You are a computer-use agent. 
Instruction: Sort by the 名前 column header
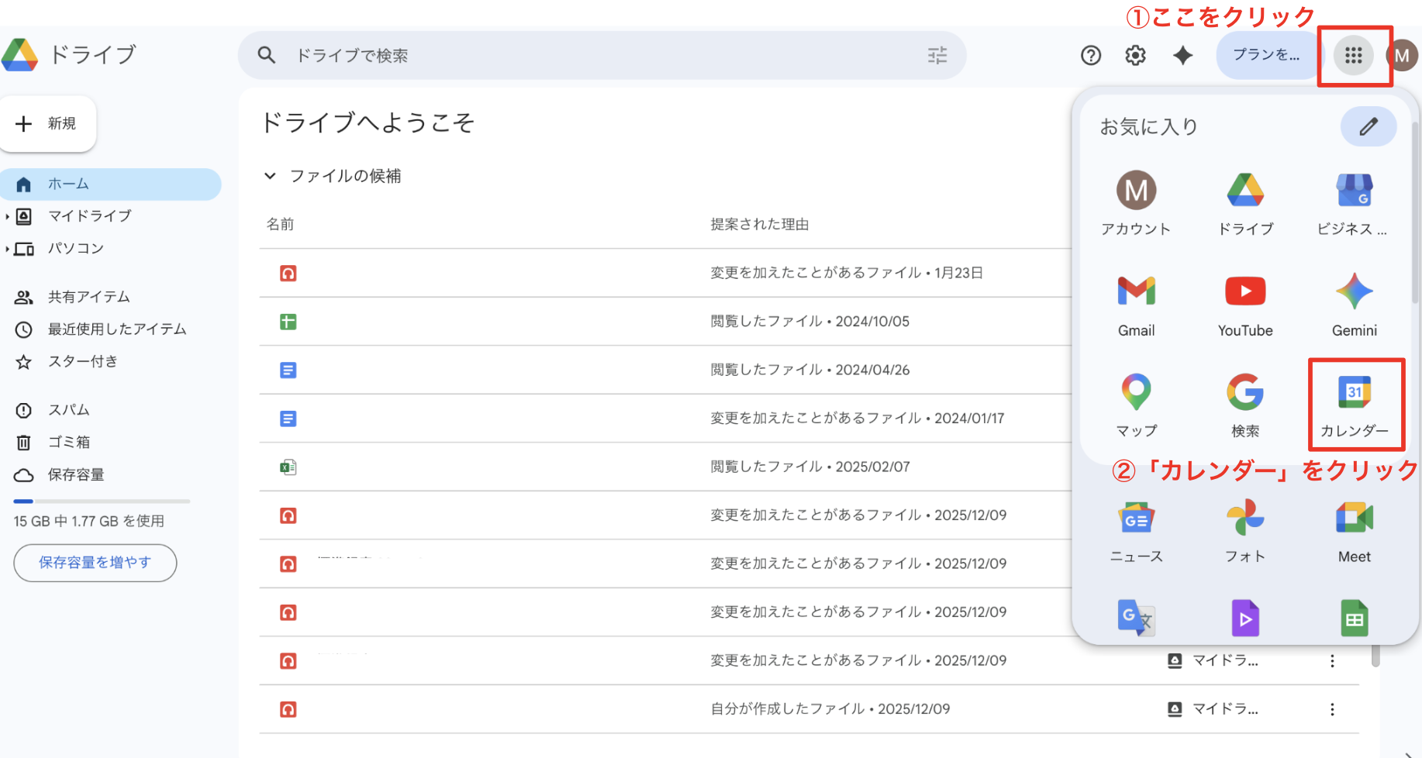click(280, 224)
